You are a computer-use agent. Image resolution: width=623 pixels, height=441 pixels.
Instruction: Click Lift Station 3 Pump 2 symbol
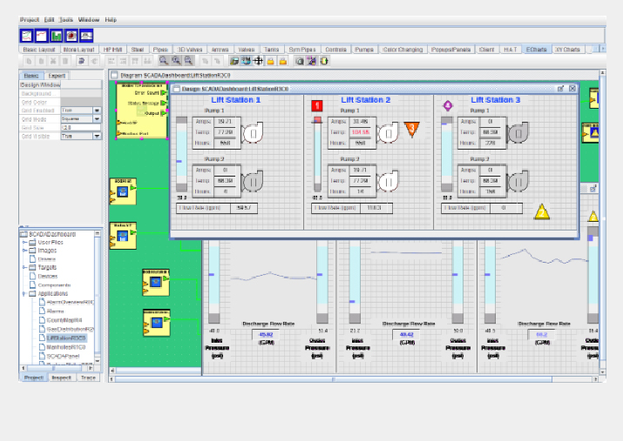tap(518, 182)
